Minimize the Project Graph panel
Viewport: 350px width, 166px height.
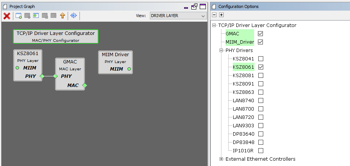(x=186, y=8)
